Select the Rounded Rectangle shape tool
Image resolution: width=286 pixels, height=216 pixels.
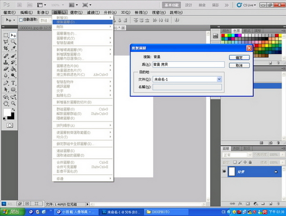13,89
